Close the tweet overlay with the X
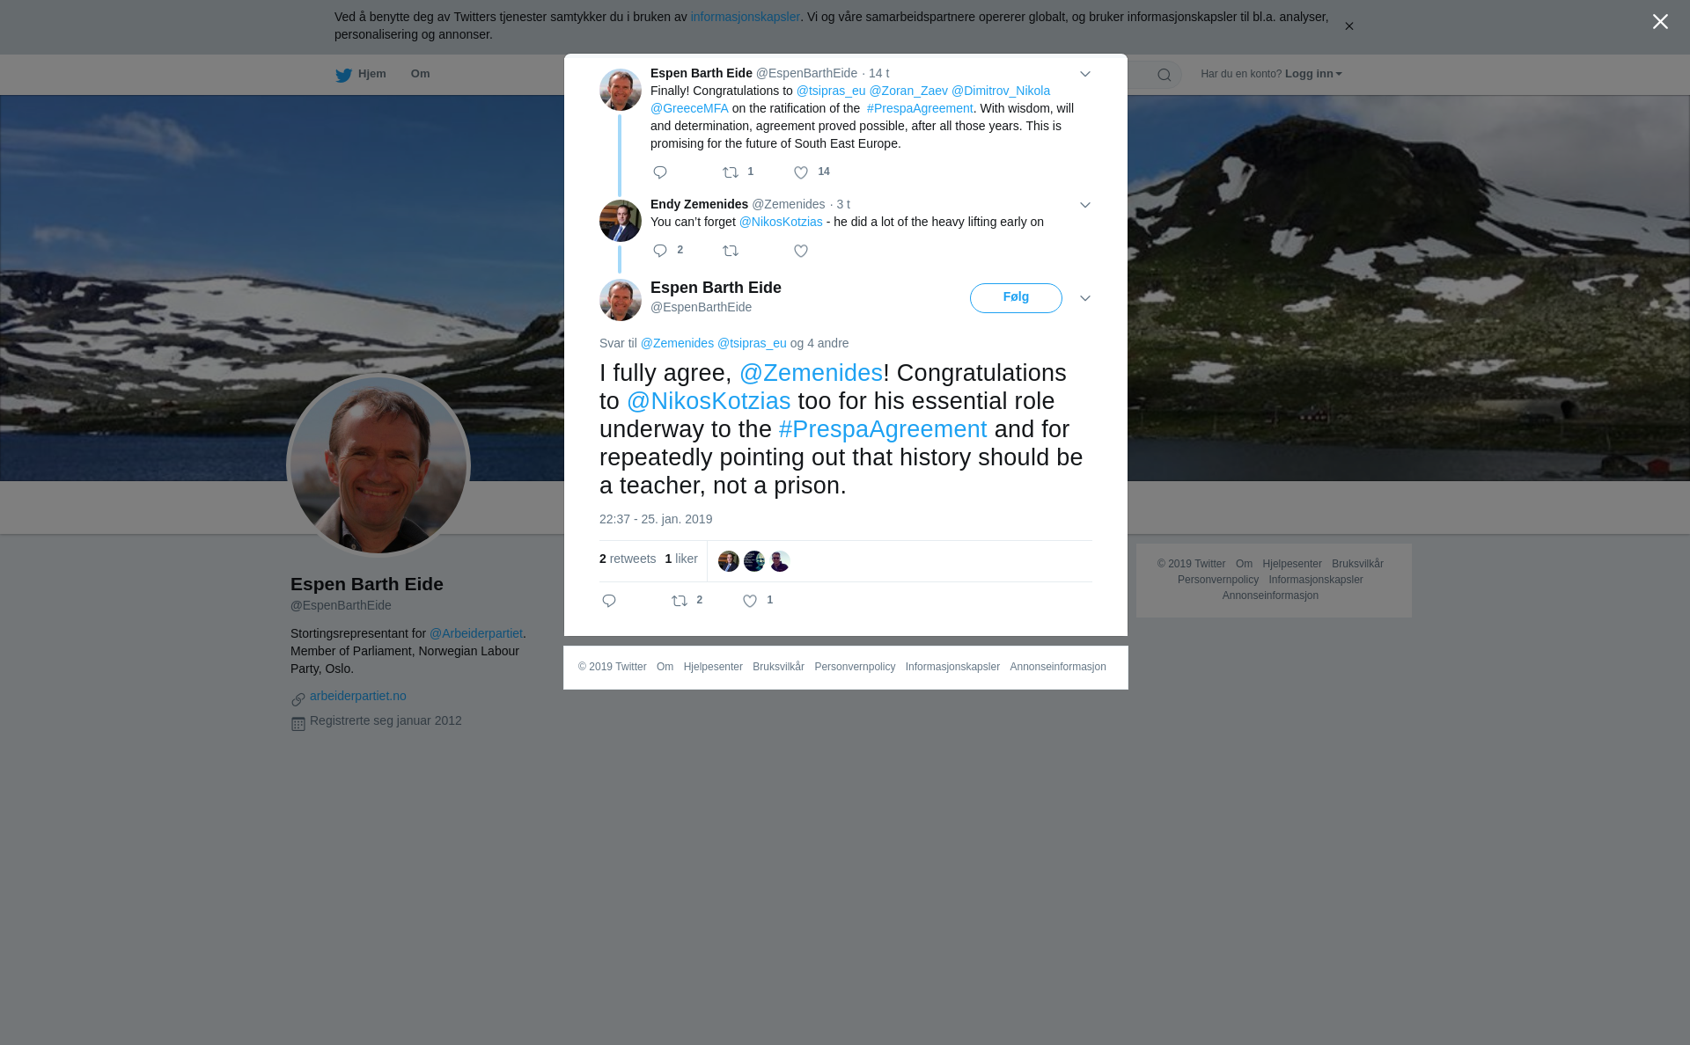The width and height of the screenshot is (1690, 1045). point(1660,22)
